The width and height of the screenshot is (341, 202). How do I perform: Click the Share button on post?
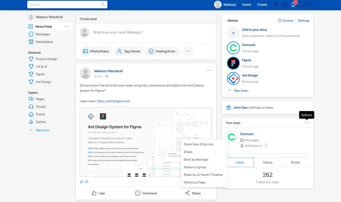point(193,193)
